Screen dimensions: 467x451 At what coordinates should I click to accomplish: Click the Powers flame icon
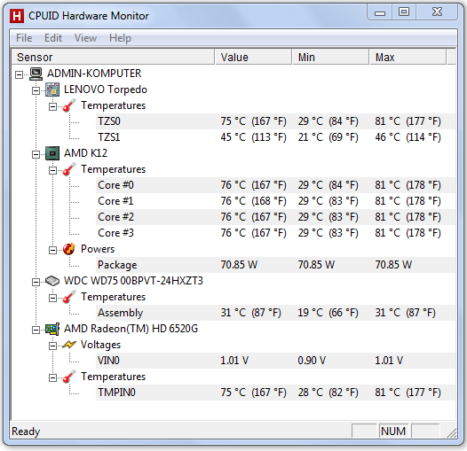tap(69, 249)
